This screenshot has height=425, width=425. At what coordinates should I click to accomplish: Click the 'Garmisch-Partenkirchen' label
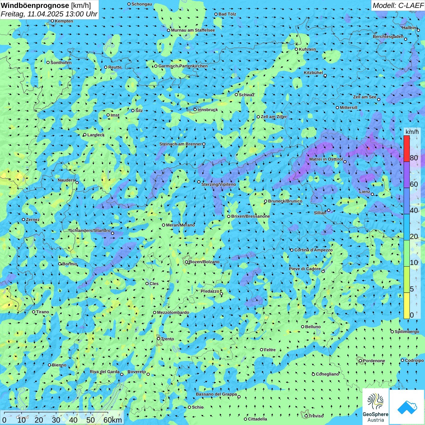(183, 66)
